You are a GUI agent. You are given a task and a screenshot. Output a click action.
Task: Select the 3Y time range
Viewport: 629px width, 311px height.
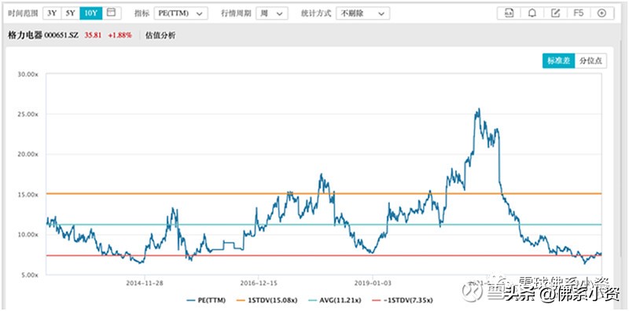click(52, 13)
